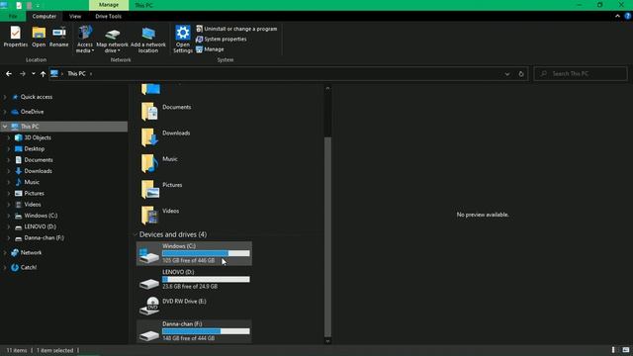Collapse the Devices and drives group
The height and width of the screenshot is (356, 633).
tap(135, 234)
